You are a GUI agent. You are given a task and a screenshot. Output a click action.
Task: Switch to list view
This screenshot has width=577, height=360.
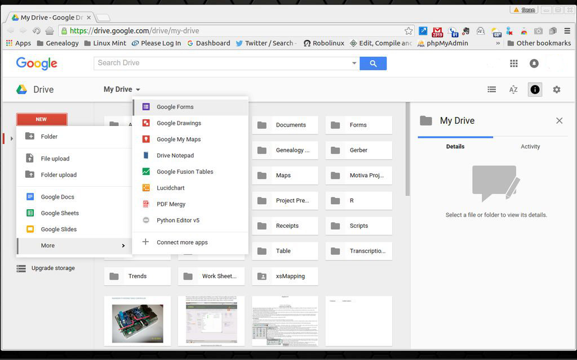(x=491, y=89)
